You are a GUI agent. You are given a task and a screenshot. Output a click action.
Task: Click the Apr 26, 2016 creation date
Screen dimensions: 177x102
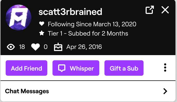(x=84, y=47)
